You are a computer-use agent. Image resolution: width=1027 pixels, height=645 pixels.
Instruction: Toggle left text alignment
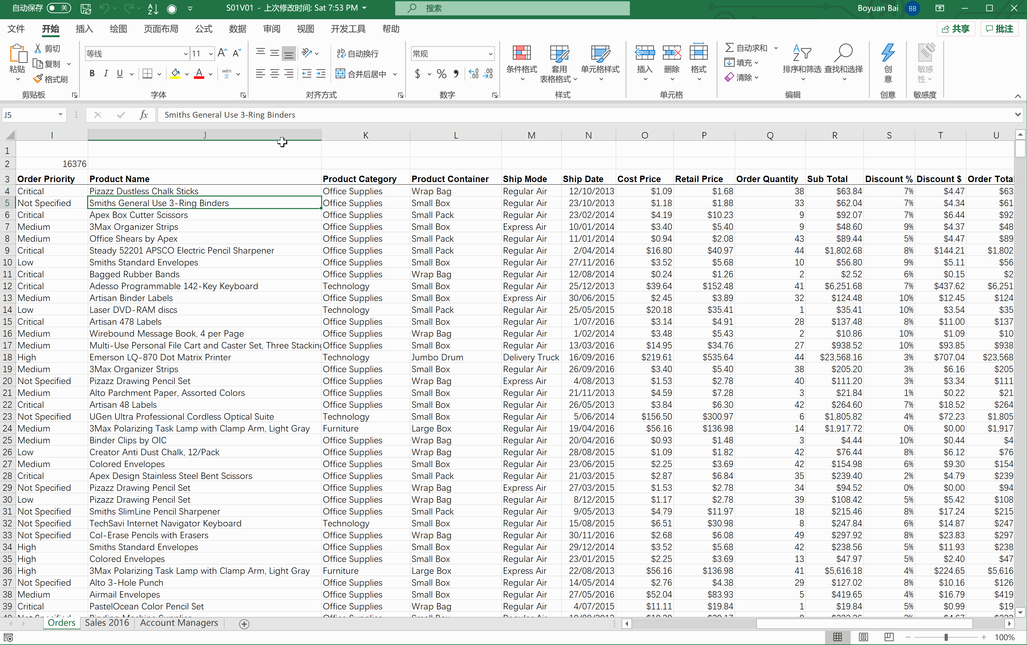pos(260,74)
